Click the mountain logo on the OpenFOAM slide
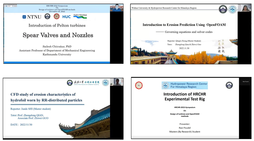The width and height of the screenshot is (254, 141). click(x=233, y=9)
